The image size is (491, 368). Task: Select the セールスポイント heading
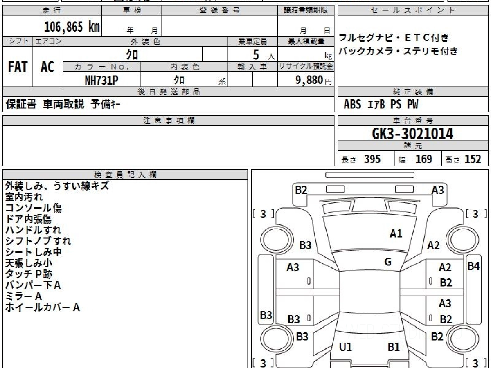point(413,11)
